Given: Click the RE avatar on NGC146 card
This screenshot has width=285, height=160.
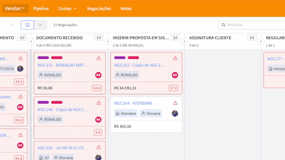Looking at the screenshot, I should click(98, 120).
